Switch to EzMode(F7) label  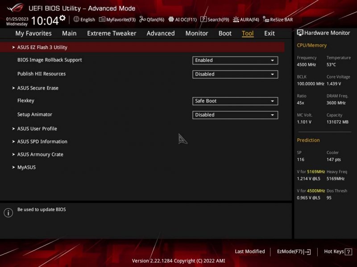pyautogui.click(x=290, y=251)
